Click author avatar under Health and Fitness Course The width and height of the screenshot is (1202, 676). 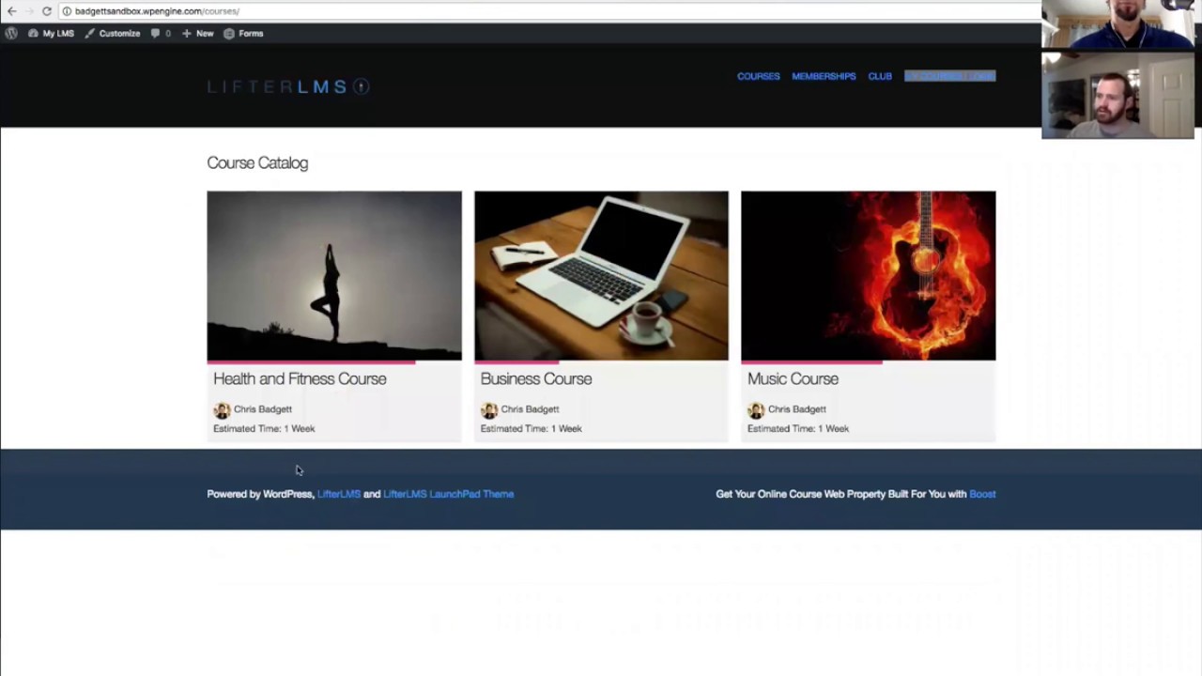coord(222,410)
